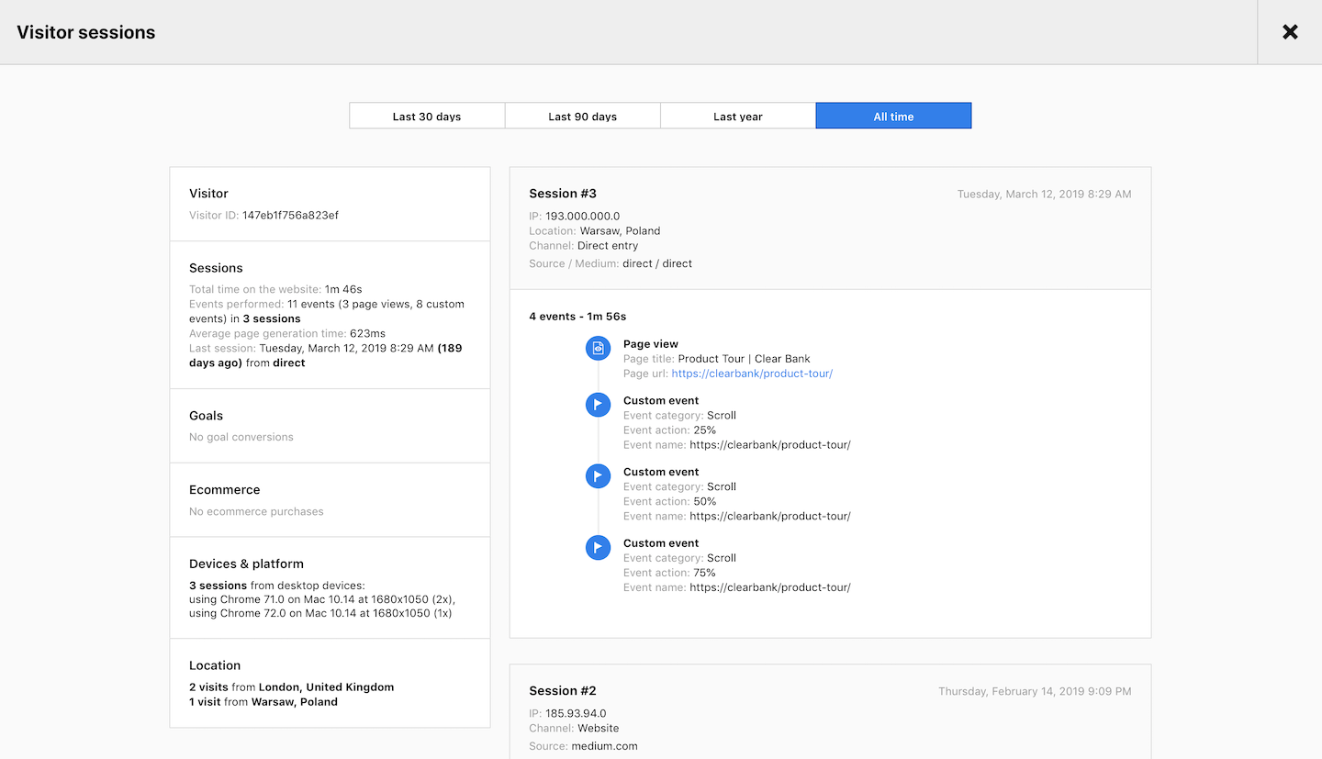Click IP address 193.000.000.0

pyautogui.click(x=582, y=217)
